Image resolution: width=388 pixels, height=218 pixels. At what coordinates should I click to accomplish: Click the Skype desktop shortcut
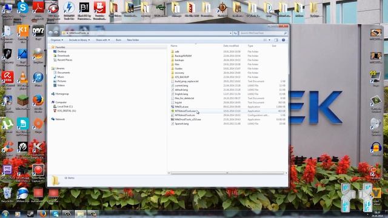pos(23,8)
